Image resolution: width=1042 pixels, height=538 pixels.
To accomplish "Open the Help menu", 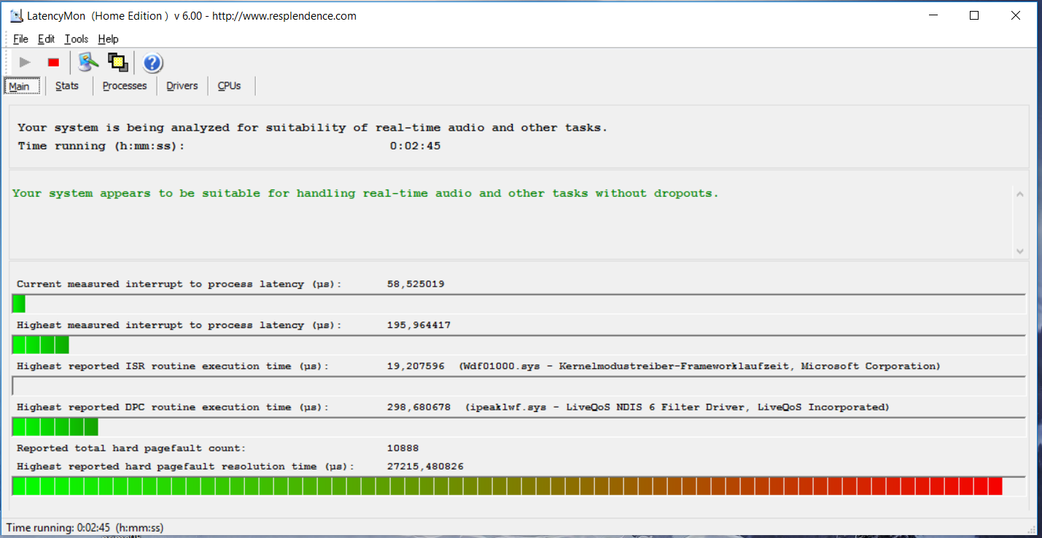I will (108, 39).
